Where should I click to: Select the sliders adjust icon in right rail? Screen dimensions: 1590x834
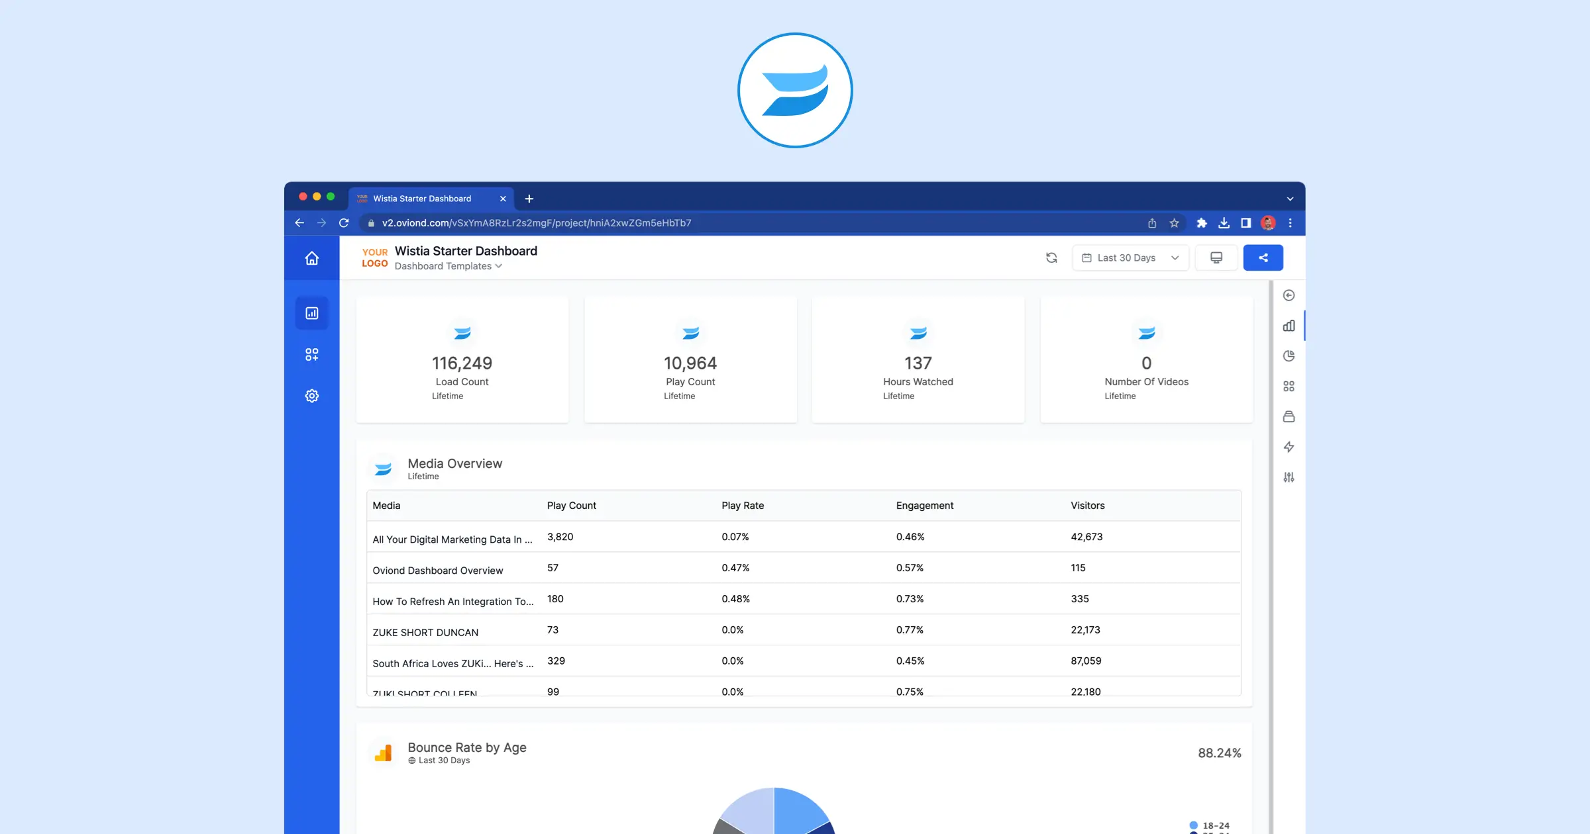(x=1289, y=477)
